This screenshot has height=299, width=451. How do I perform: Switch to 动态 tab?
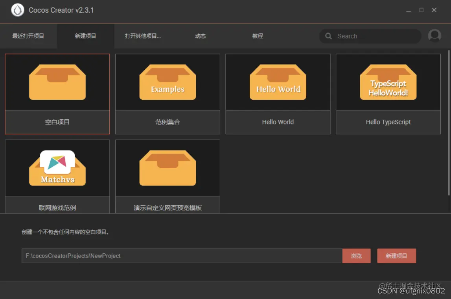coord(200,36)
